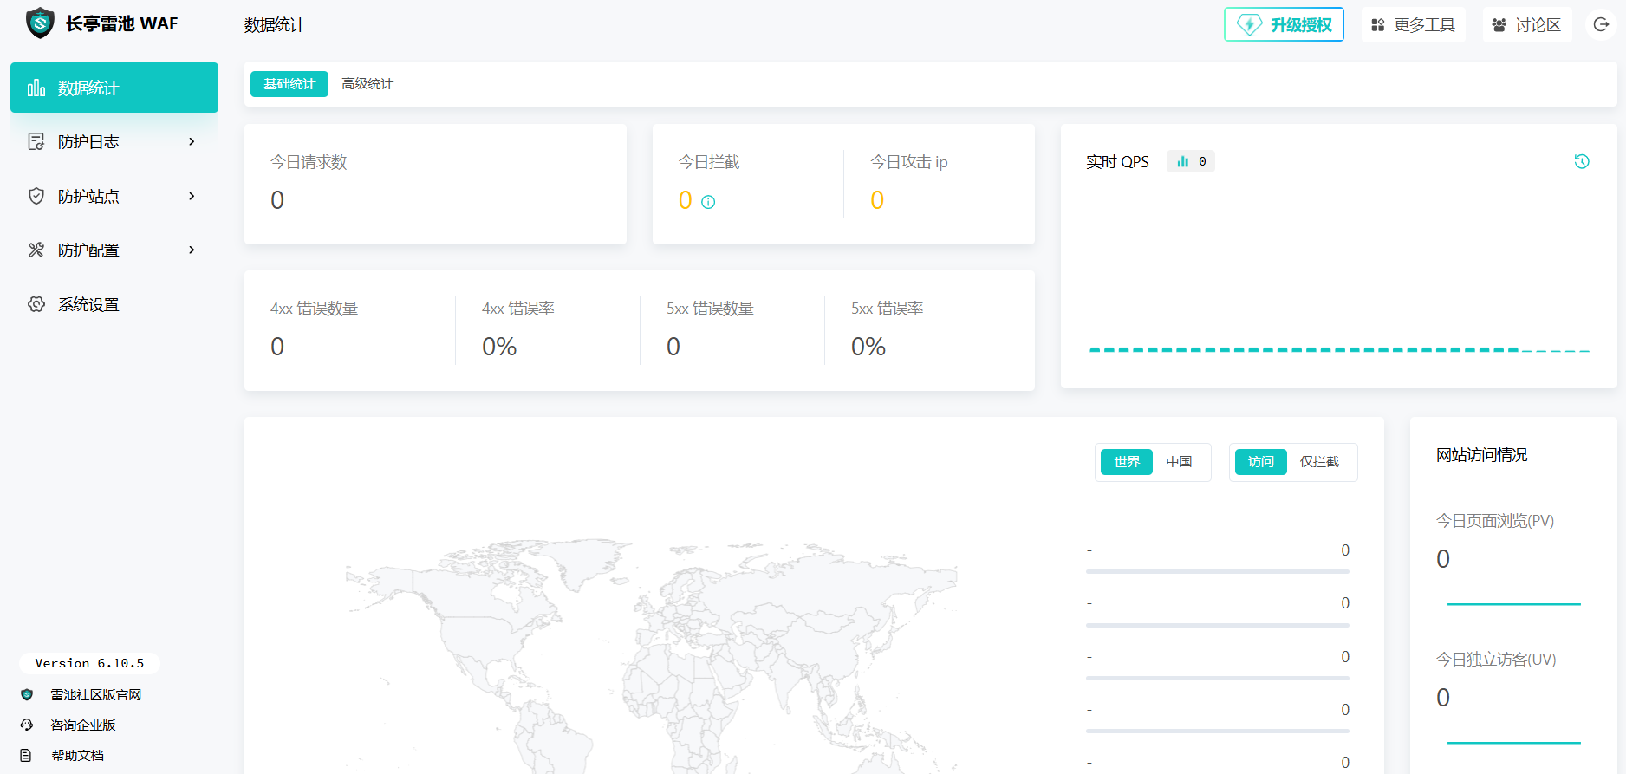The width and height of the screenshot is (1626, 774).
Task: Open the 讨论区 discussion link
Action: (x=1526, y=24)
